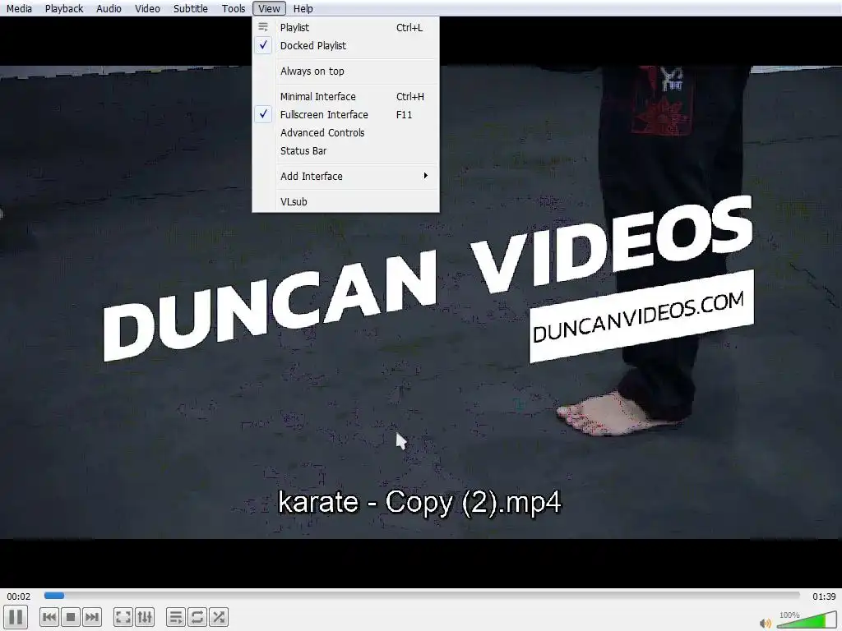Enable Advanced Controls option

click(x=346, y=132)
